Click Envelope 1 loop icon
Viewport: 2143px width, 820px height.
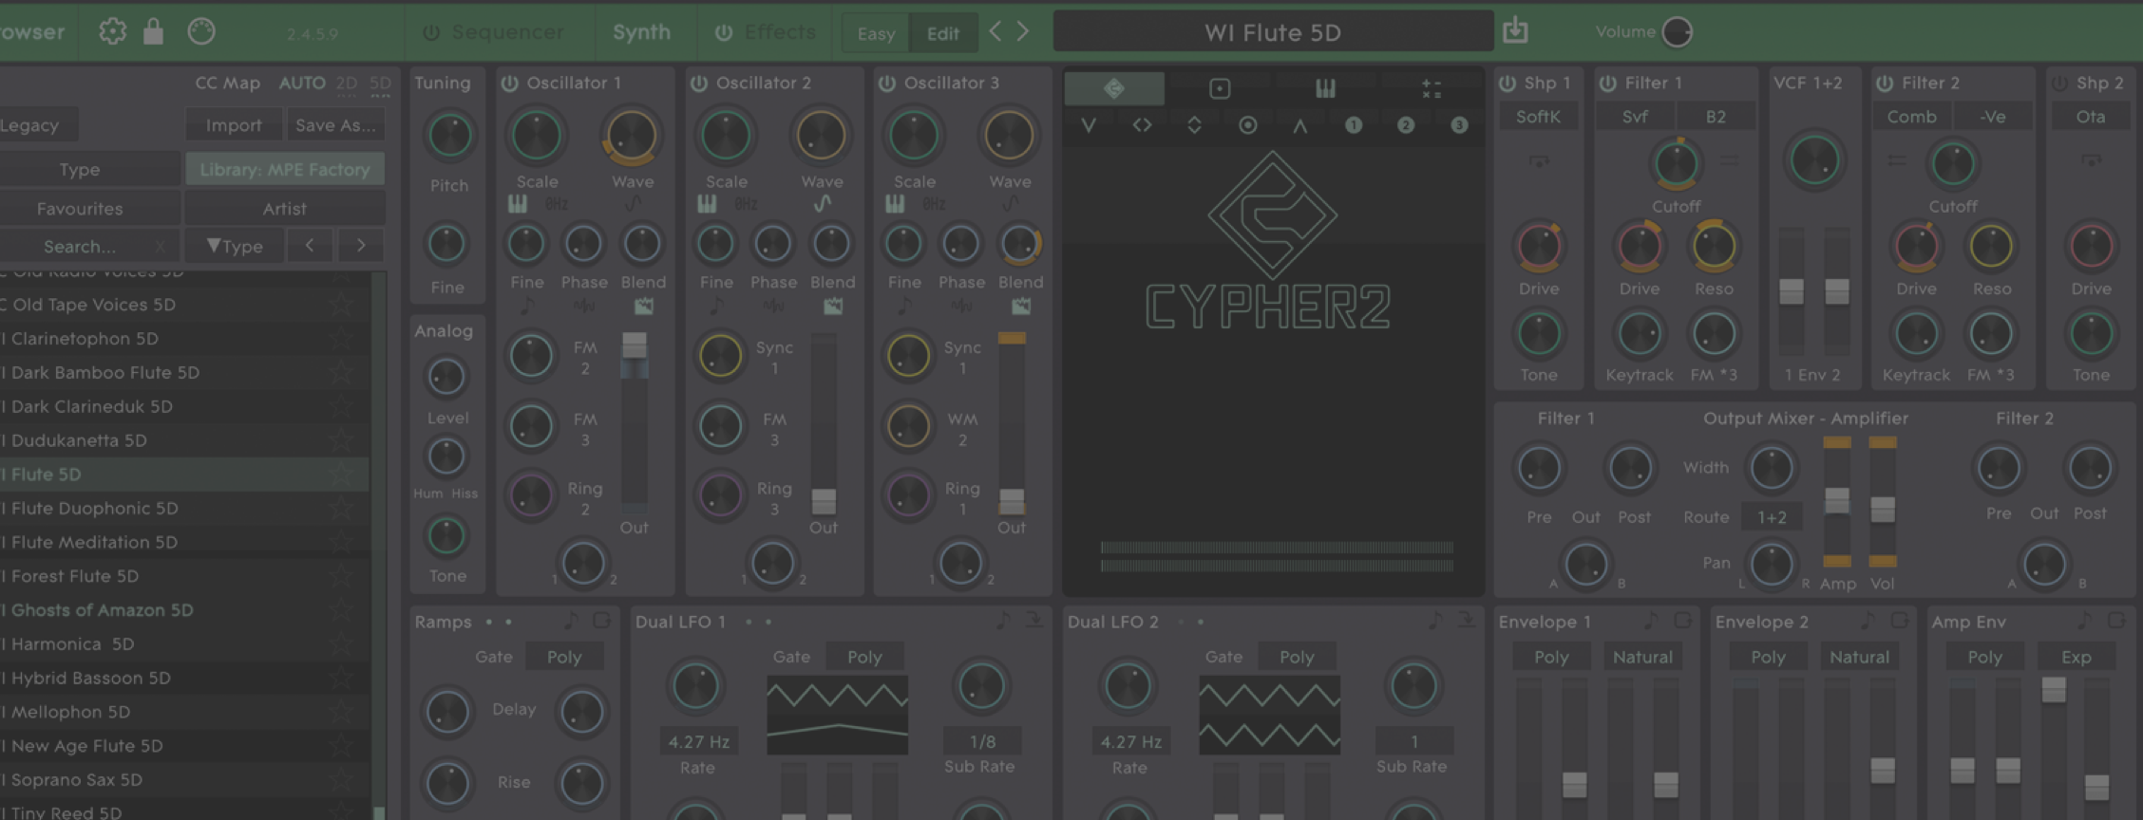[x=1682, y=621]
